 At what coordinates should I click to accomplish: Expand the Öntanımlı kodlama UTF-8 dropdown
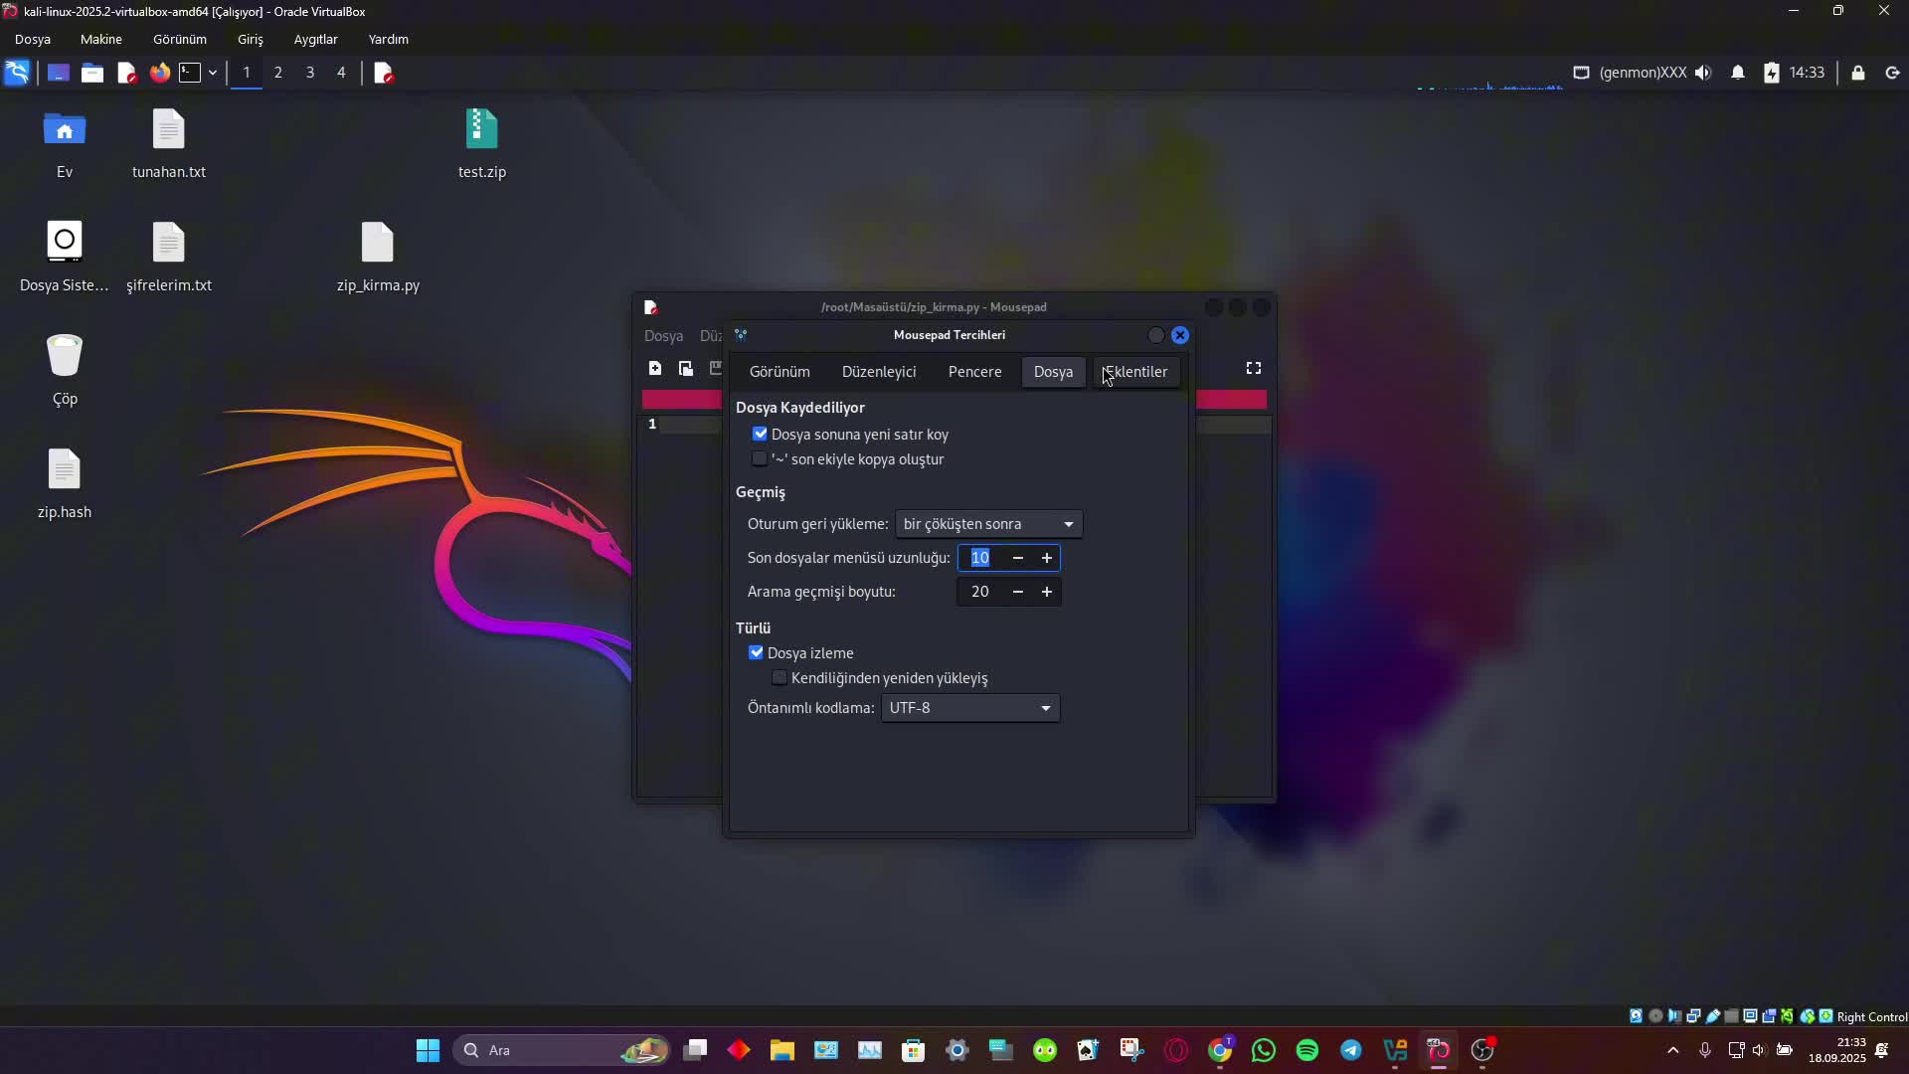coord(969,708)
